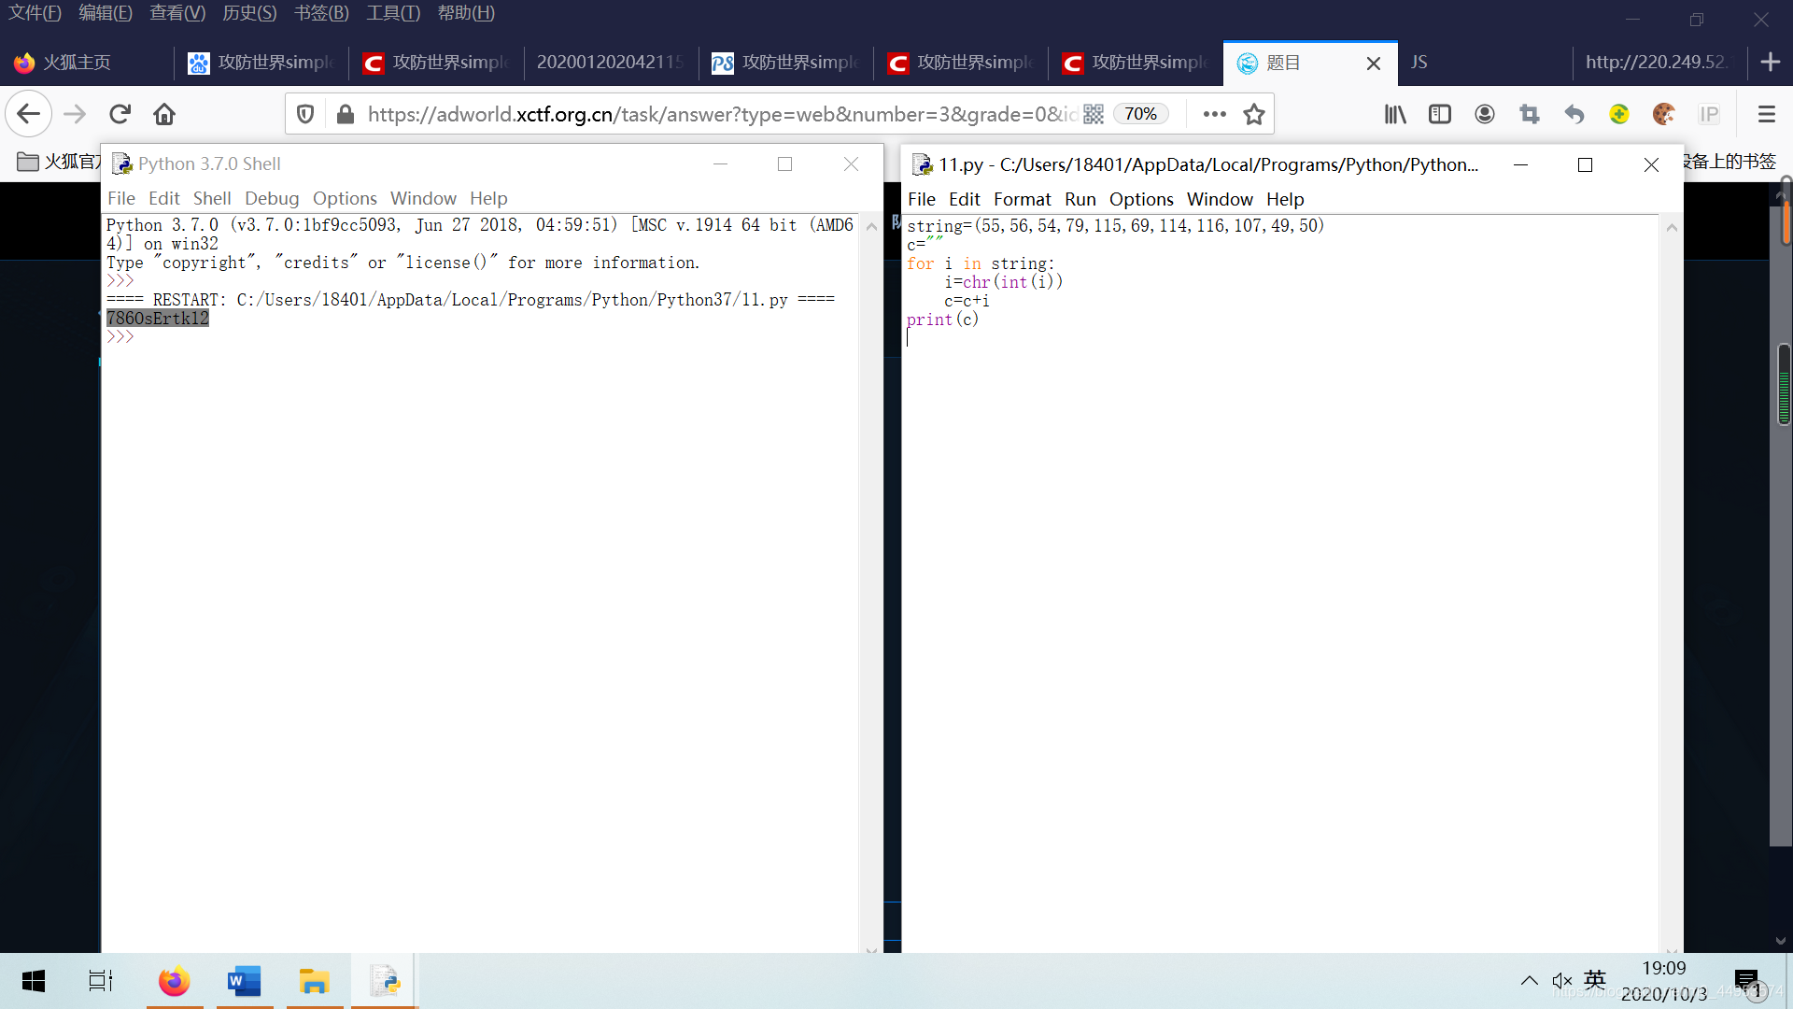The image size is (1793, 1009).
Task: Bookmark this page with the star icon
Action: coord(1253,114)
